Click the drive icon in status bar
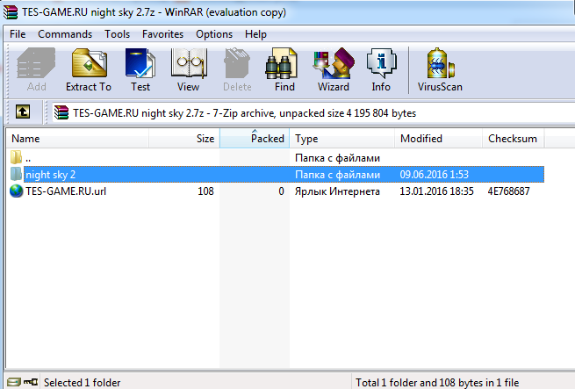The height and width of the screenshot is (389, 575). [14, 382]
